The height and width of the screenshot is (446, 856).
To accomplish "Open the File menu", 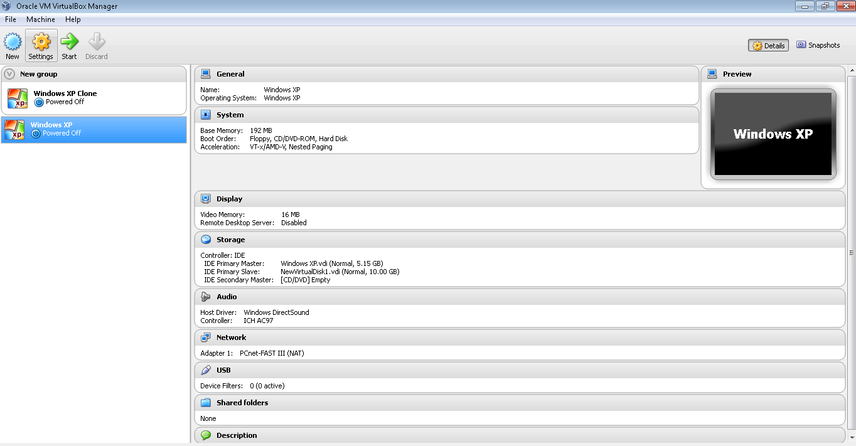I will (x=11, y=19).
